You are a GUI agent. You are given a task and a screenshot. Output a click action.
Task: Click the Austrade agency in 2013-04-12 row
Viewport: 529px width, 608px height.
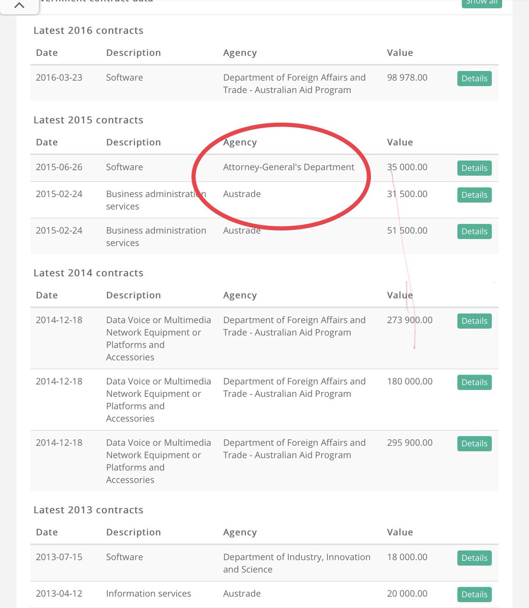click(x=242, y=593)
